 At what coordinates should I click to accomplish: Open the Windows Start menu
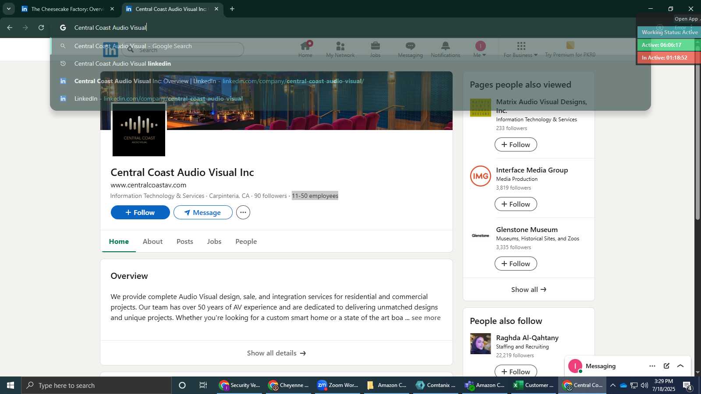[11, 385]
